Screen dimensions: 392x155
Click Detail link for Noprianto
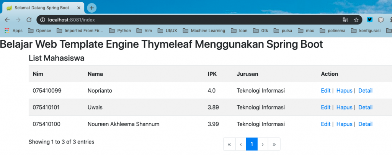click(365, 91)
